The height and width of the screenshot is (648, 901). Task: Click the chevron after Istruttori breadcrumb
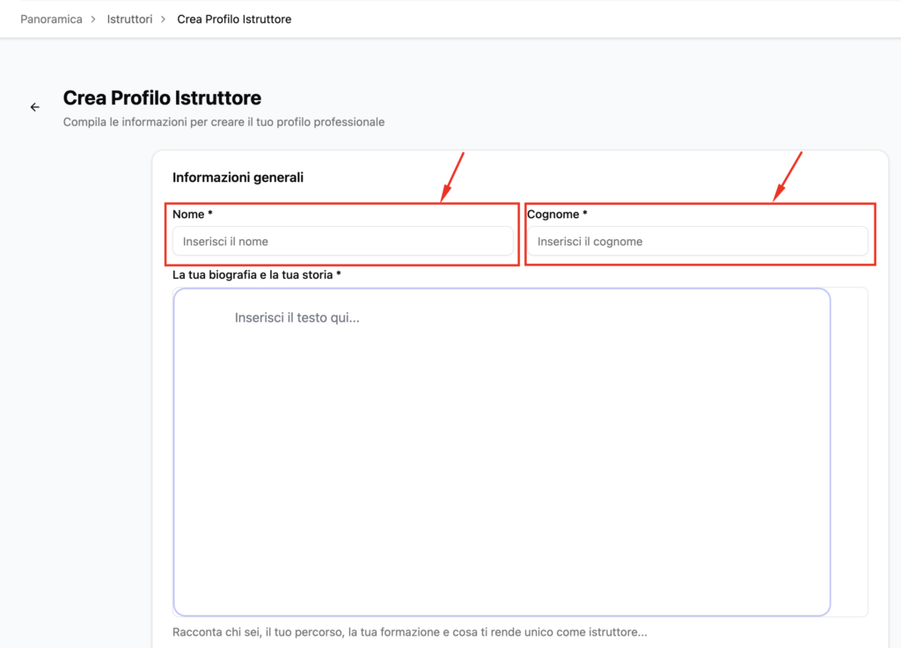165,19
